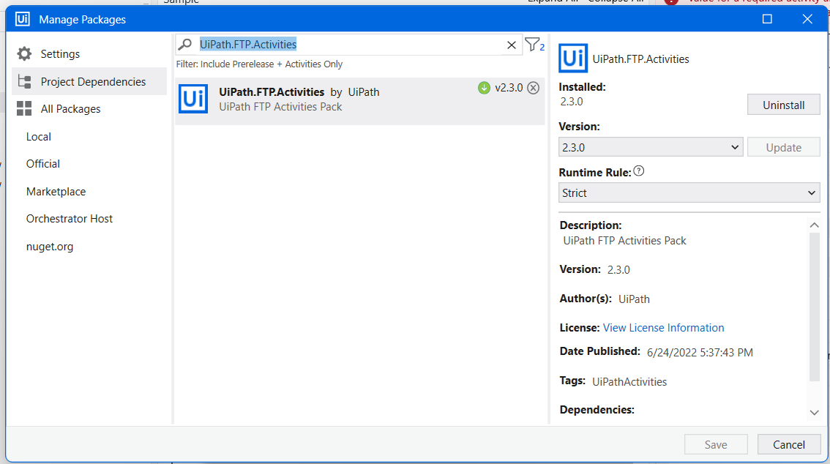Click the Uninstall button
The image size is (830, 464).
[x=783, y=105]
